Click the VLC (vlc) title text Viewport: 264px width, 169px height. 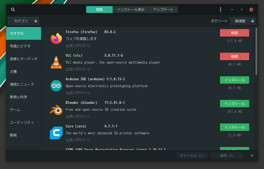74,56
